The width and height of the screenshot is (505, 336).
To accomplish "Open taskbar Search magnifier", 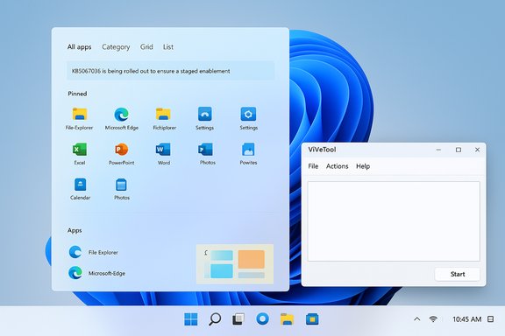I will [215, 319].
